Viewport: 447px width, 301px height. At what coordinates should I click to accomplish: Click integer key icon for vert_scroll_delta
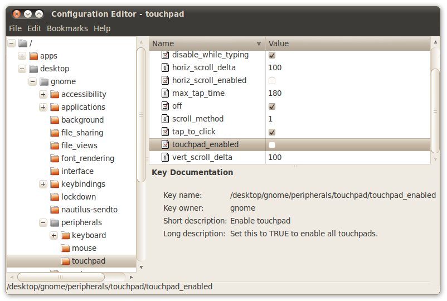coord(165,157)
